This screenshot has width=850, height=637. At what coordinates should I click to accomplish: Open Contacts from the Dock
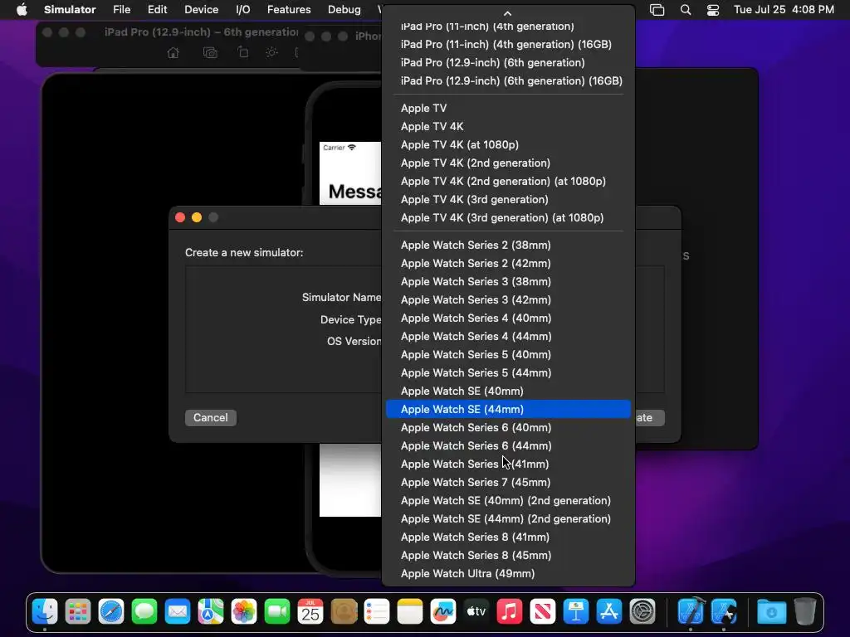point(344,612)
